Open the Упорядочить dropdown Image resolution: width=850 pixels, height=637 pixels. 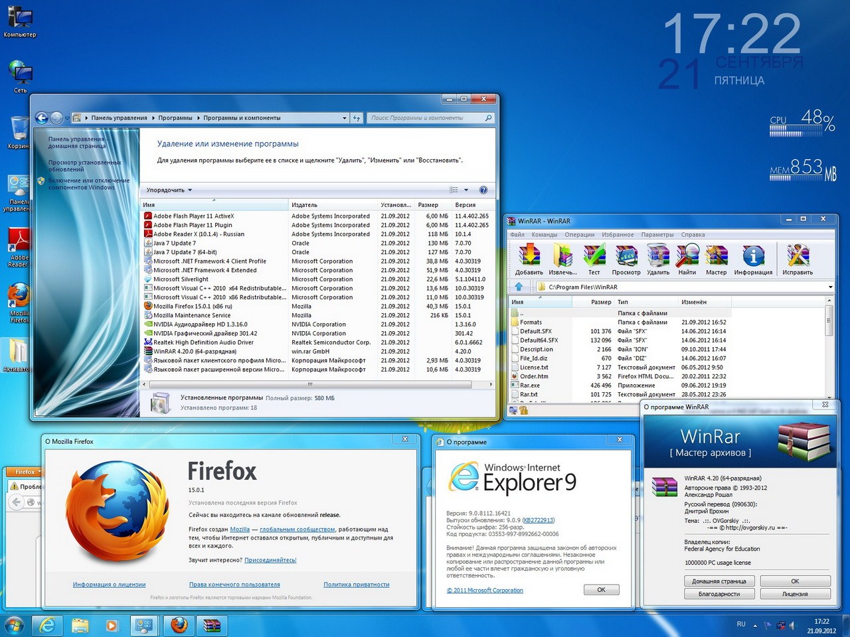pyautogui.click(x=169, y=190)
